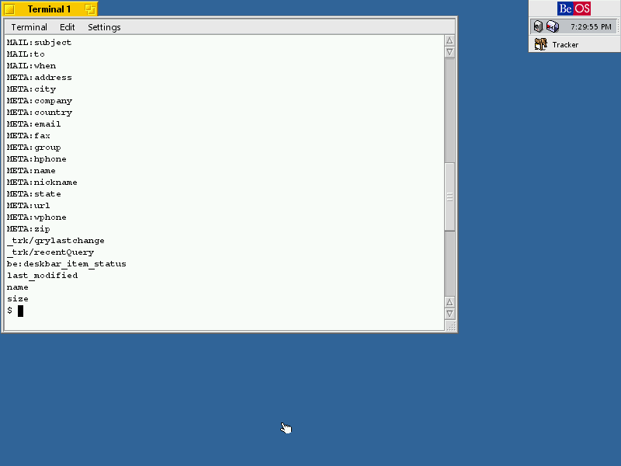Click the scroll down arrow at the bottom of the scrollbar
Image resolution: width=621 pixels, height=466 pixels.
(449, 314)
